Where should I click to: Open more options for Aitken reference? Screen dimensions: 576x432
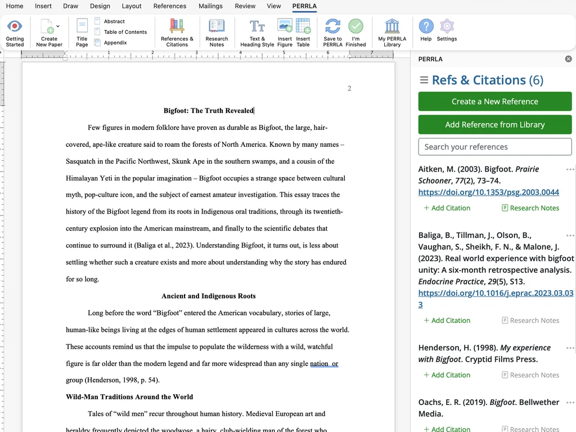[x=570, y=169]
